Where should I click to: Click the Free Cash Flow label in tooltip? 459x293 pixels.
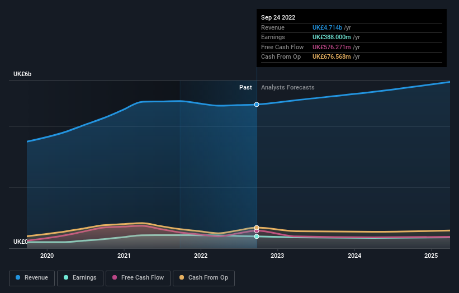282,47
